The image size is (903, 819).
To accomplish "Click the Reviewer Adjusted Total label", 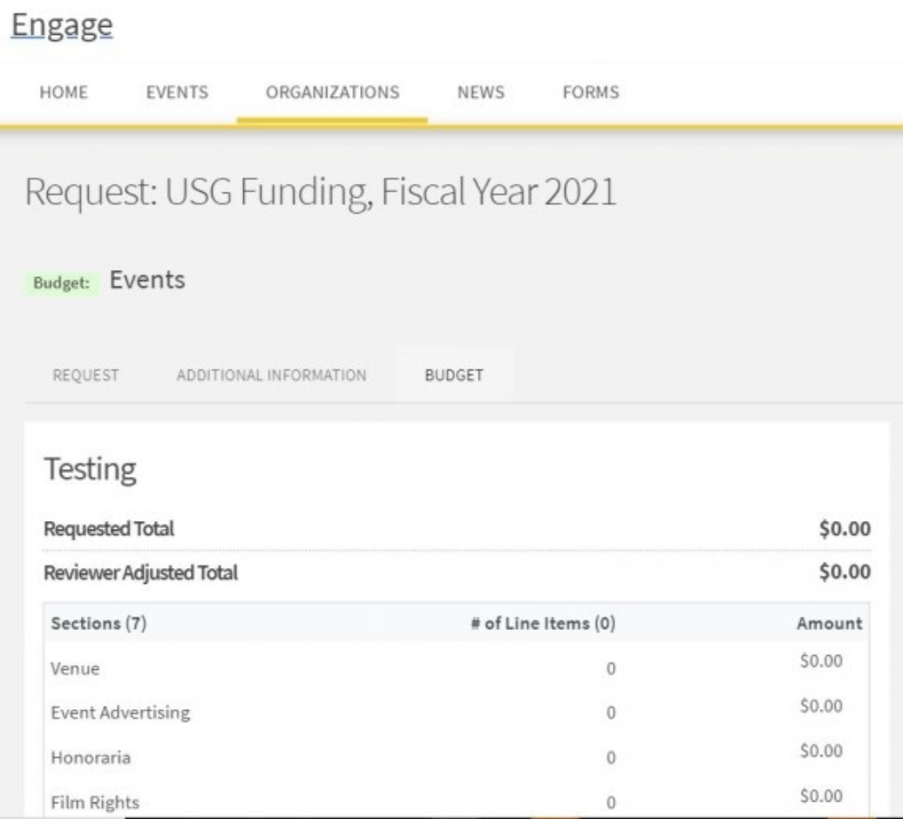I will click(x=140, y=572).
